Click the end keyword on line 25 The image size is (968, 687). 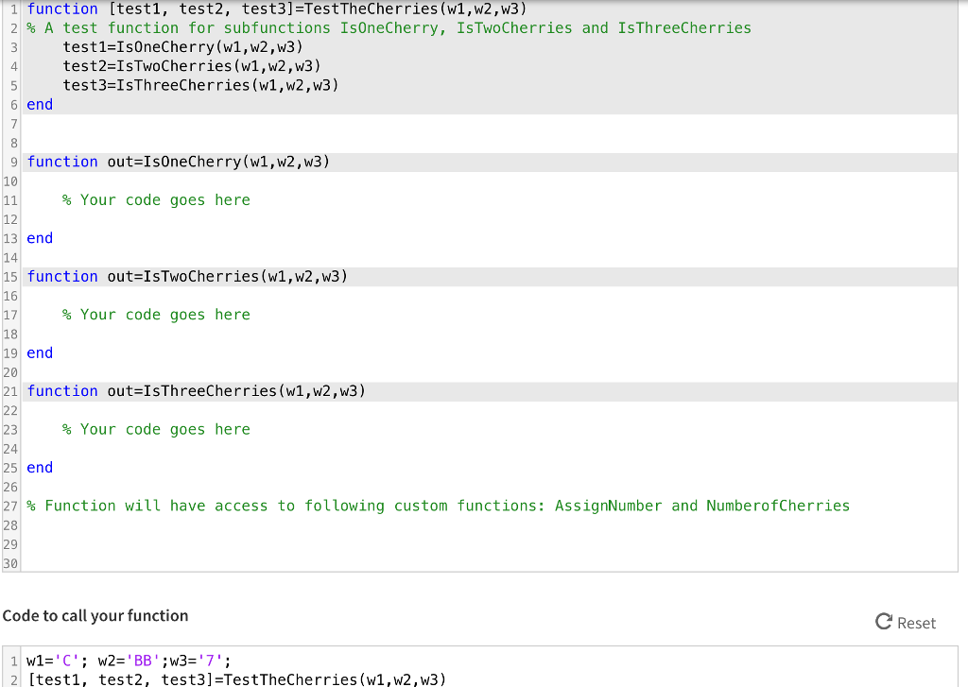(40, 468)
